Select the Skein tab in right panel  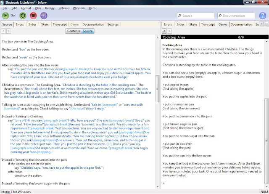pyautogui.click(x=193, y=24)
